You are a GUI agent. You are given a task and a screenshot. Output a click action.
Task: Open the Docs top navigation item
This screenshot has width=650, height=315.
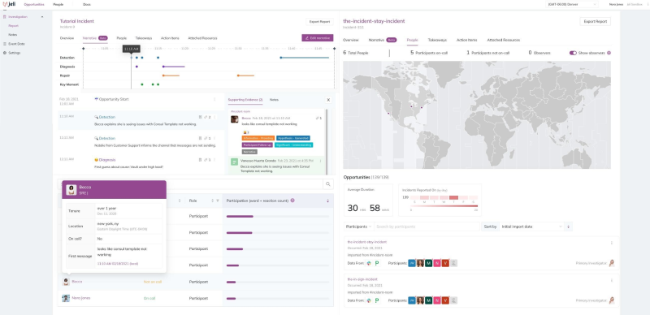[x=87, y=5]
